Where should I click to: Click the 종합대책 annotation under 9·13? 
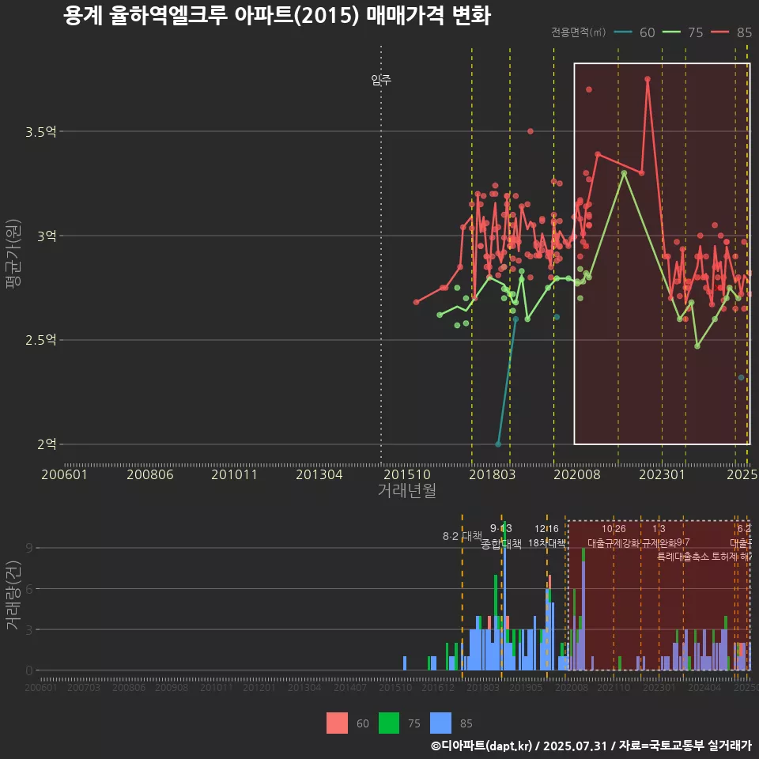click(x=501, y=544)
